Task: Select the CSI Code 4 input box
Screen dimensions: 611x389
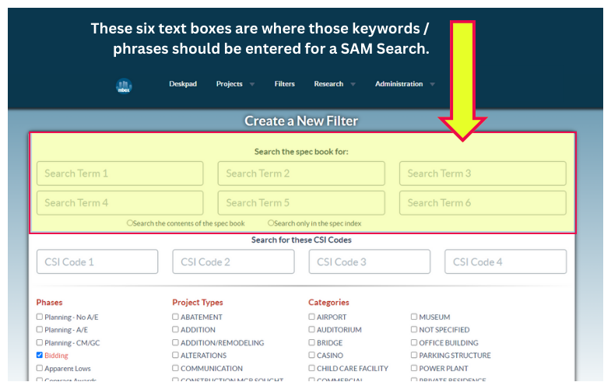Action: [505, 262]
